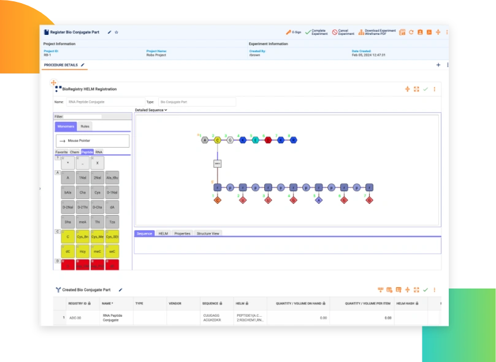Viewport: 496px width, 362px height.
Task: Click the green checkmark in BioRegistry HELM Registration
Action: click(x=425, y=89)
